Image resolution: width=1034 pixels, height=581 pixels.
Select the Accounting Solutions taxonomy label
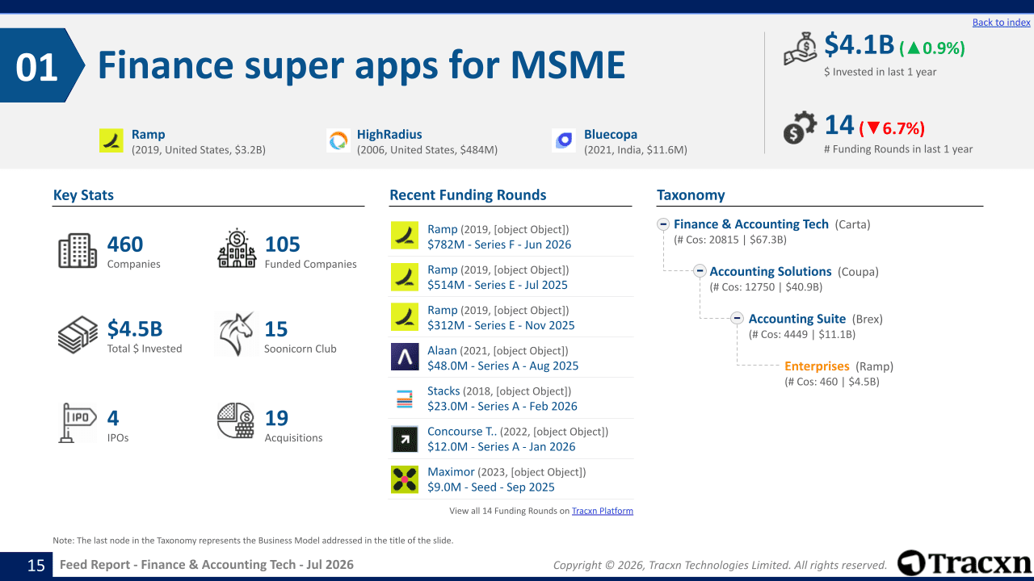(x=771, y=272)
